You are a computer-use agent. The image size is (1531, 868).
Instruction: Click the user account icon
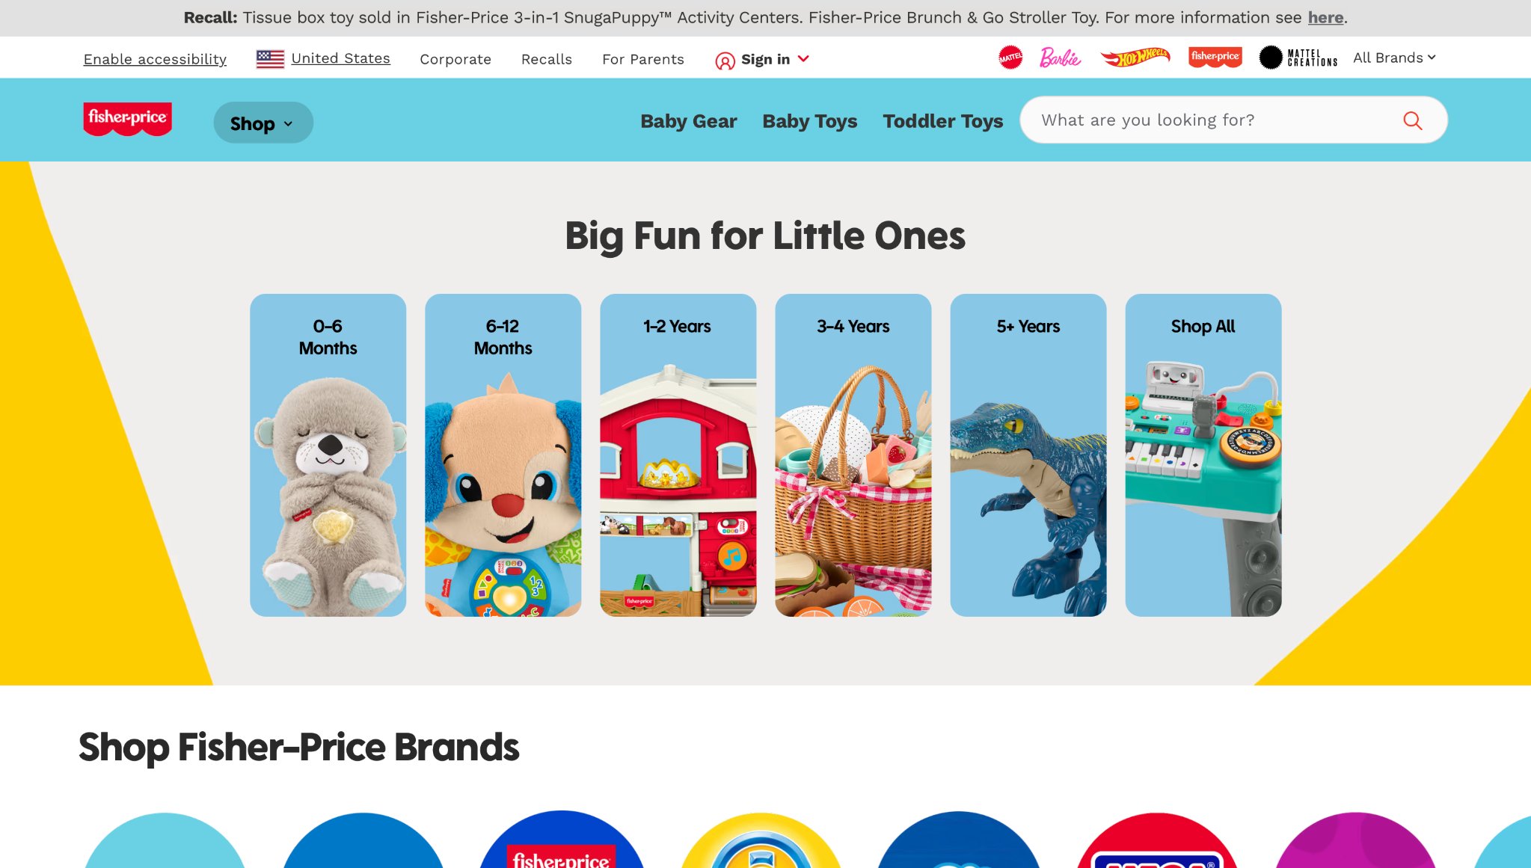725,61
